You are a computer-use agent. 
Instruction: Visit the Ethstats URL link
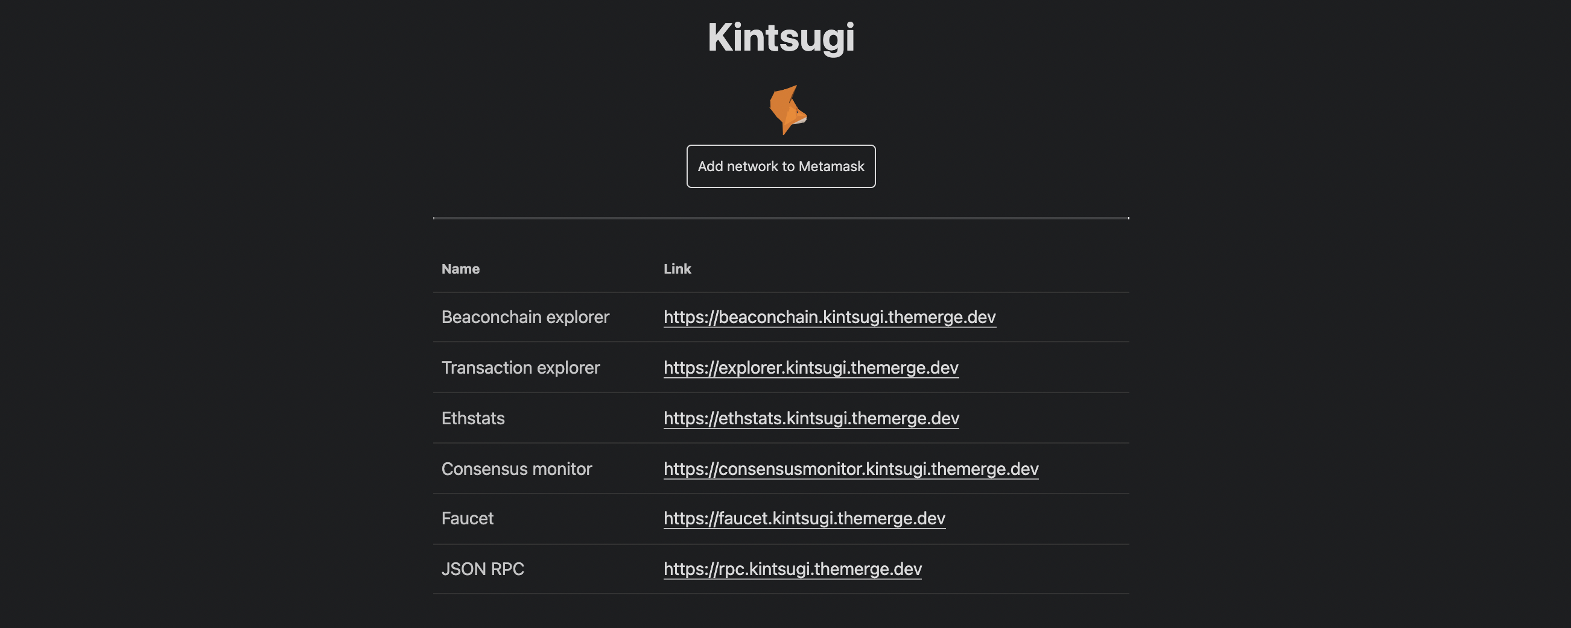(811, 418)
